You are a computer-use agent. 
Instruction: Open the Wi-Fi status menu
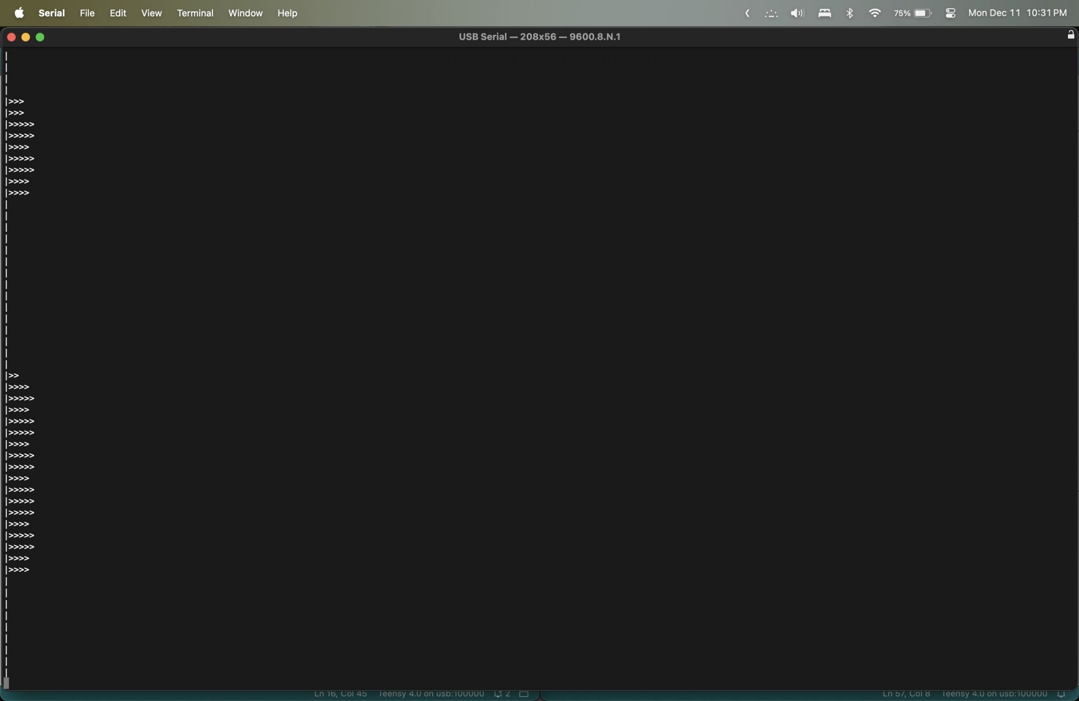point(875,13)
